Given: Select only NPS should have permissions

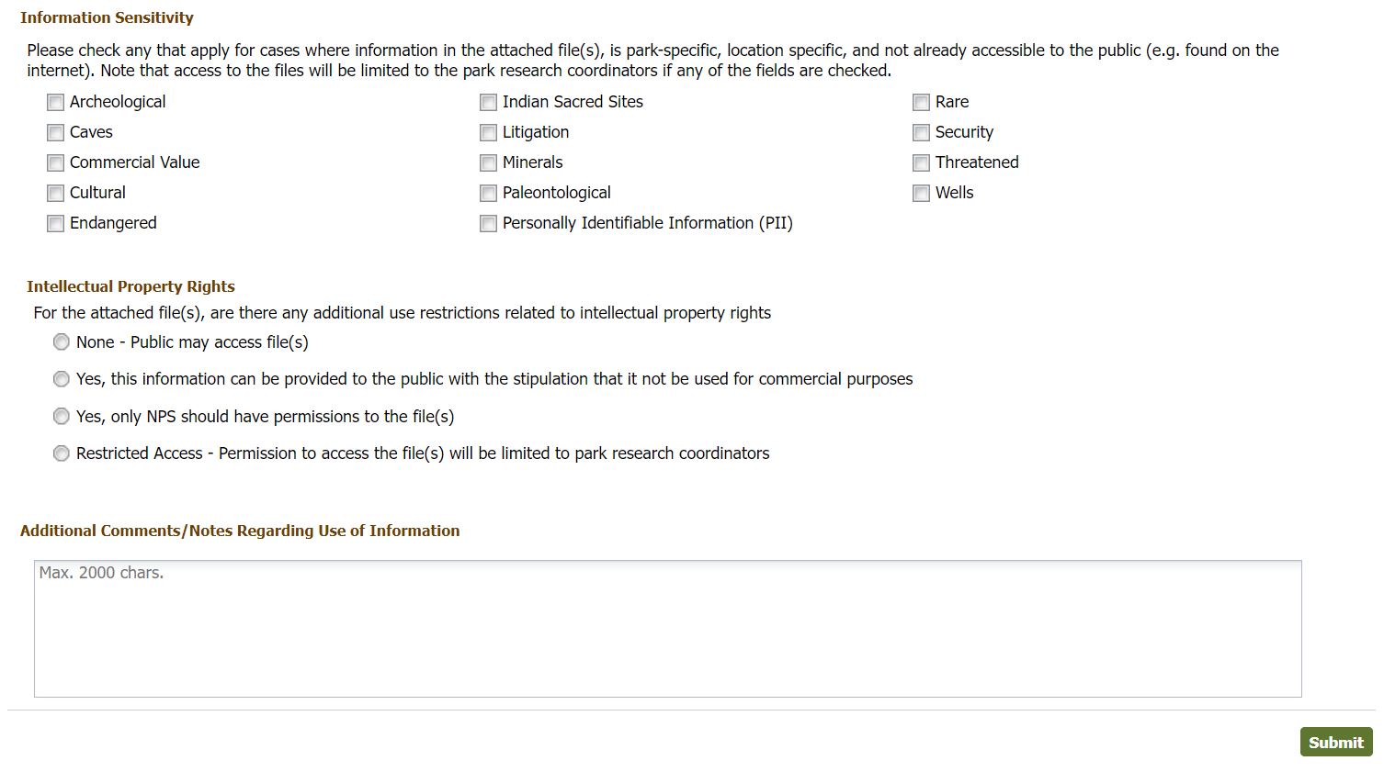Looking at the screenshot, I should click(x=62, y=416).
